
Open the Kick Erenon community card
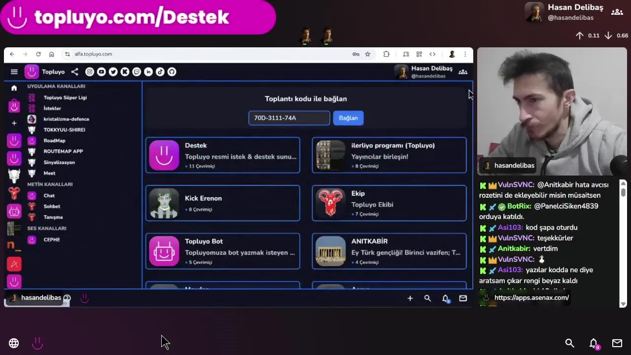pos(222,203)
